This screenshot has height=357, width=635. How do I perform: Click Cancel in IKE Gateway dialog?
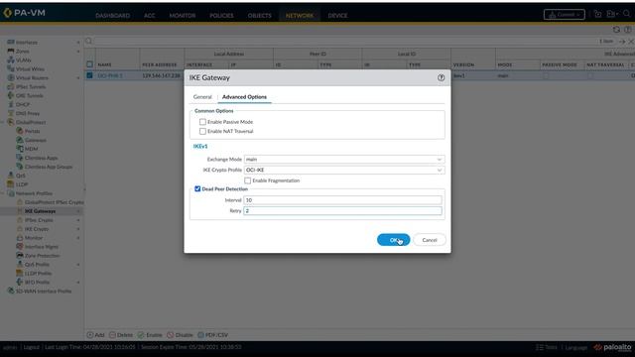pyautogui.click(x=430, y=240)
